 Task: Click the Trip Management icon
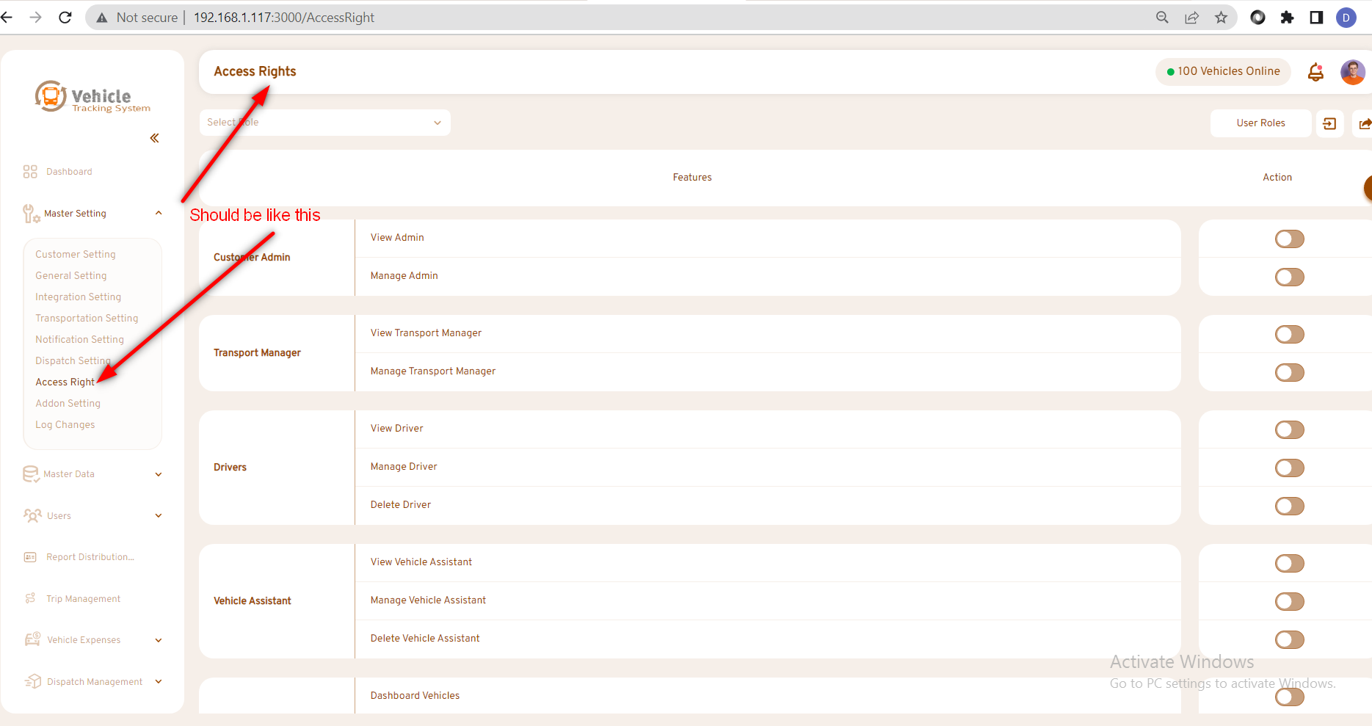coord(30,599)
